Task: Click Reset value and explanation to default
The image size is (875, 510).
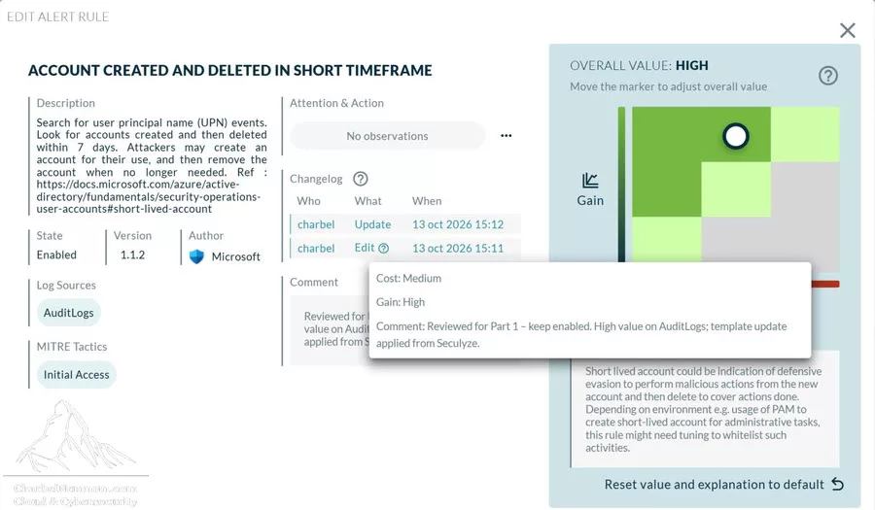Action: click(714, 484)
